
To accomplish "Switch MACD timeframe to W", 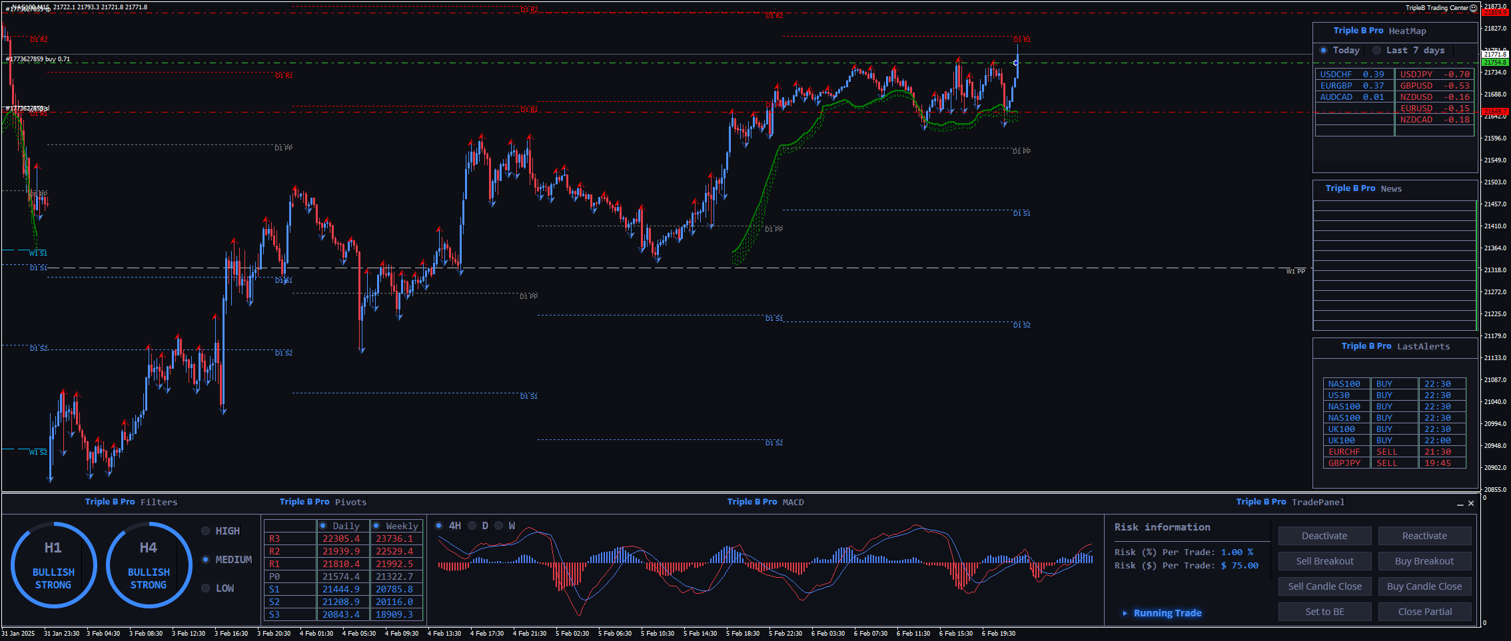I will click(x=499, y=526).
